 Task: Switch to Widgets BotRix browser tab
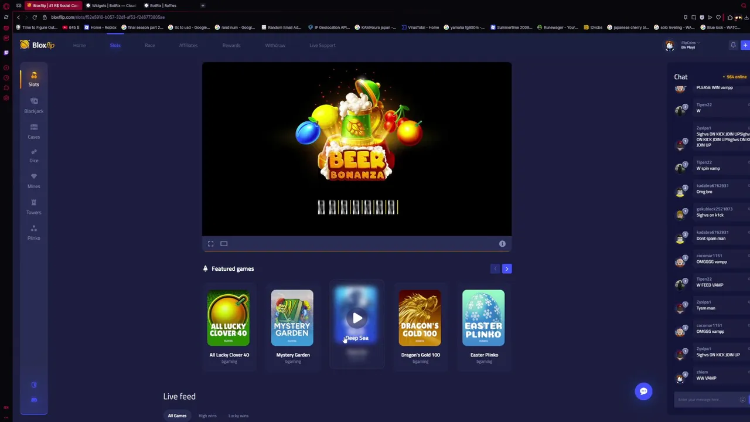click(111, 5)
